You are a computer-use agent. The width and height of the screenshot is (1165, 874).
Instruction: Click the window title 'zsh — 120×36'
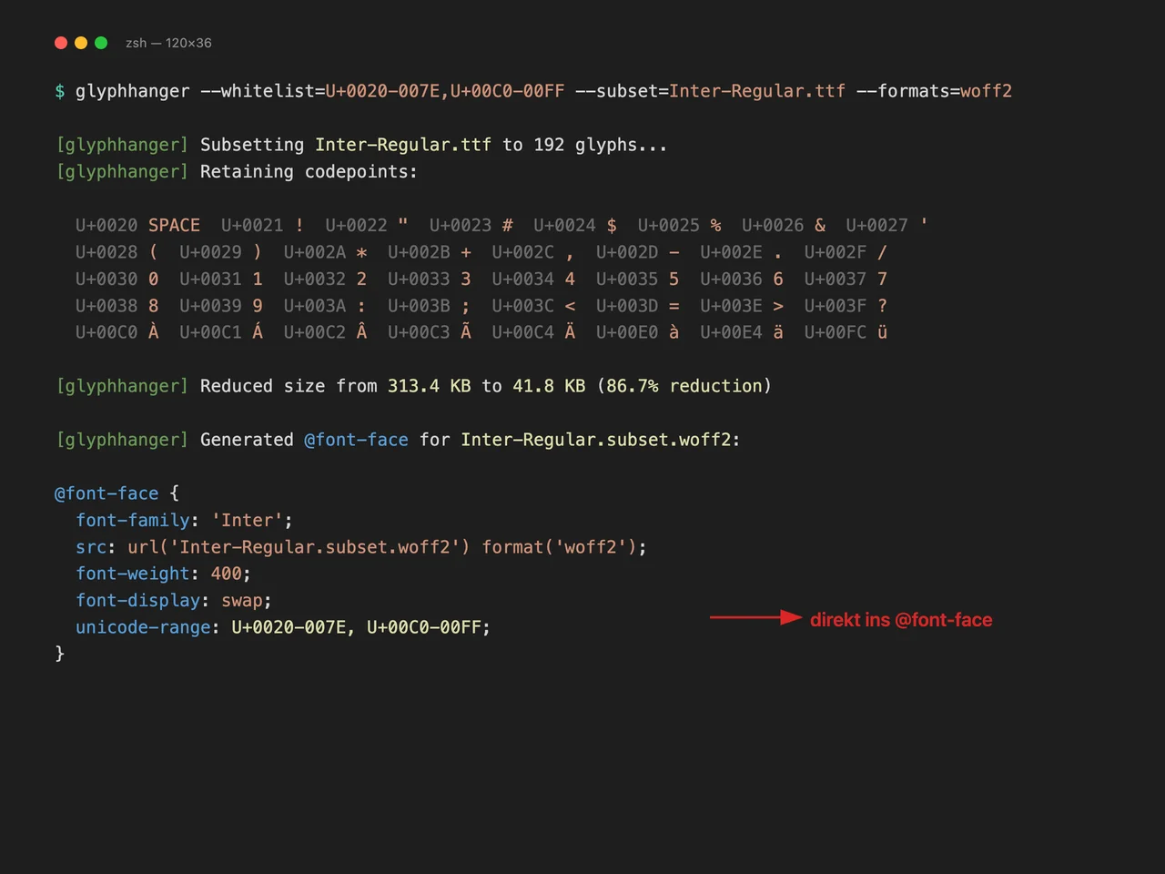[x=168, y=43]
